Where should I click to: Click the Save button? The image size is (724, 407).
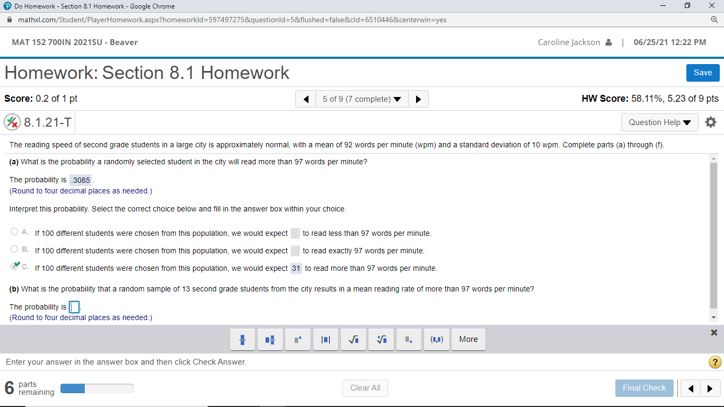[x=703, y=73]
